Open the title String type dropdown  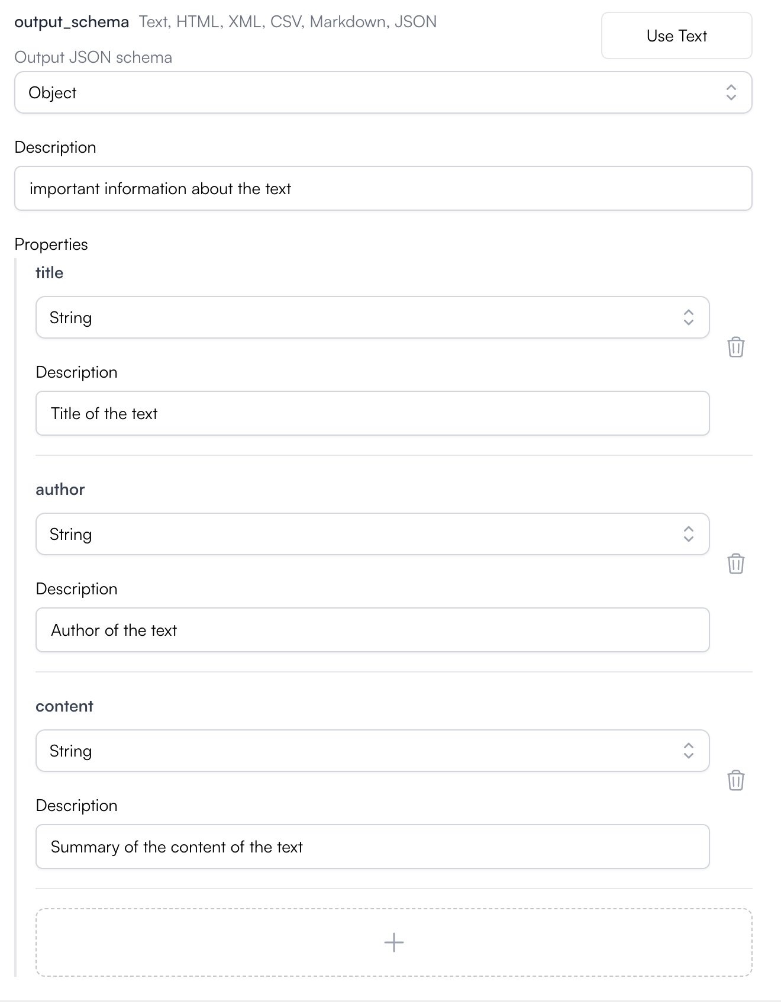(373, 317)
